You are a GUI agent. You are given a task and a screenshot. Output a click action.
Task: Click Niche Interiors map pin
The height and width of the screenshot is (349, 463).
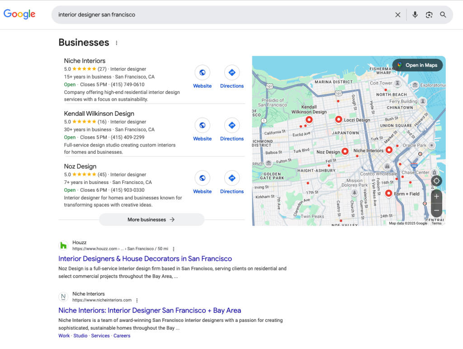389,150
